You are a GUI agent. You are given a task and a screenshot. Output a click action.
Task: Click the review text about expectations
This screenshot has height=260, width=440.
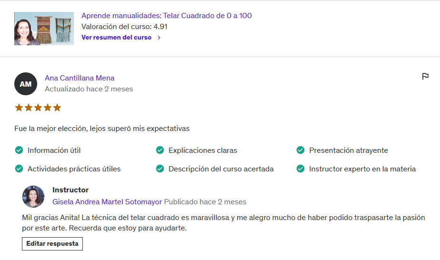(102, 129)
